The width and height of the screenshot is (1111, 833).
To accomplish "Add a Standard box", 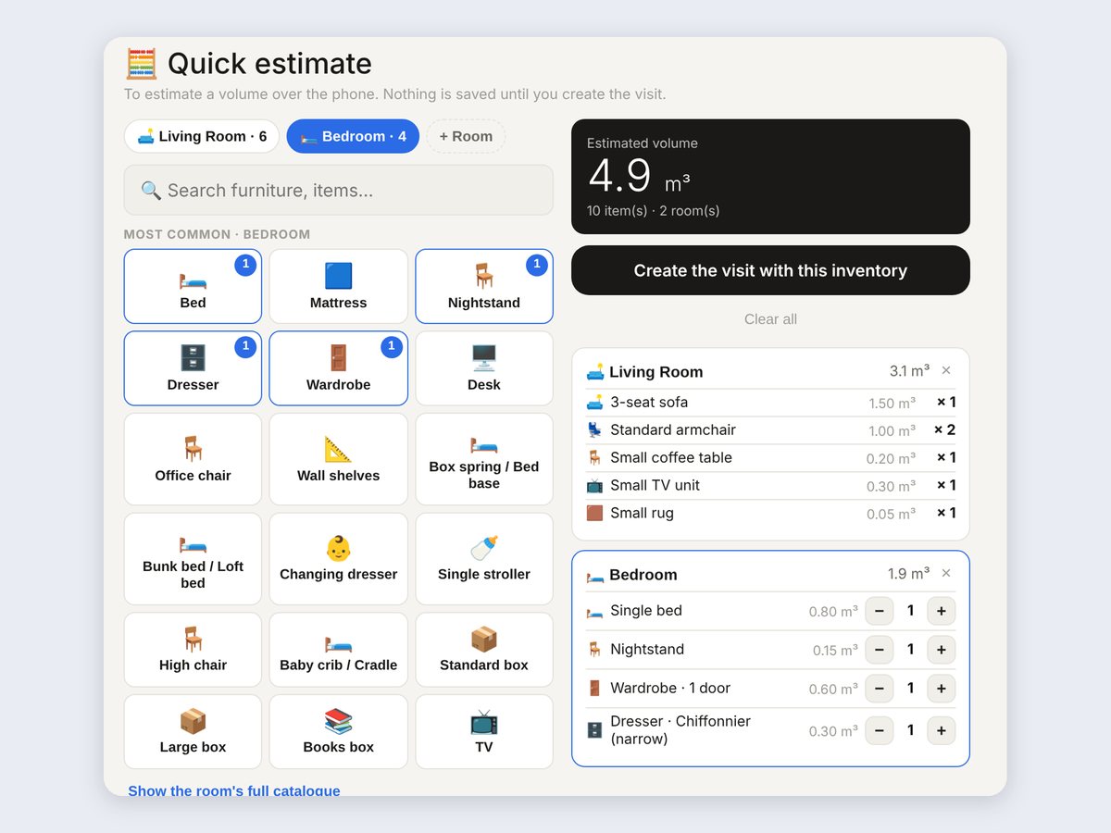I will (x=484, y=650).
